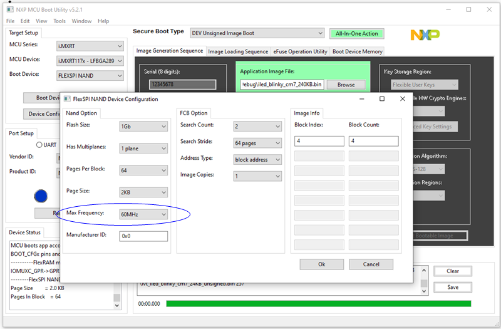The height and width of the screenshot is (329, 501).
Task: Click the NXP MCU Boot Utility title icon
Action: click(10, 9)
